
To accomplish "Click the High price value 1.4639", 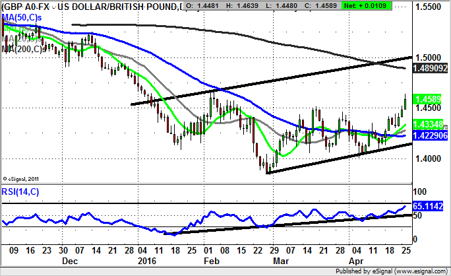I will pyautogui.click(x=244, y=7).
